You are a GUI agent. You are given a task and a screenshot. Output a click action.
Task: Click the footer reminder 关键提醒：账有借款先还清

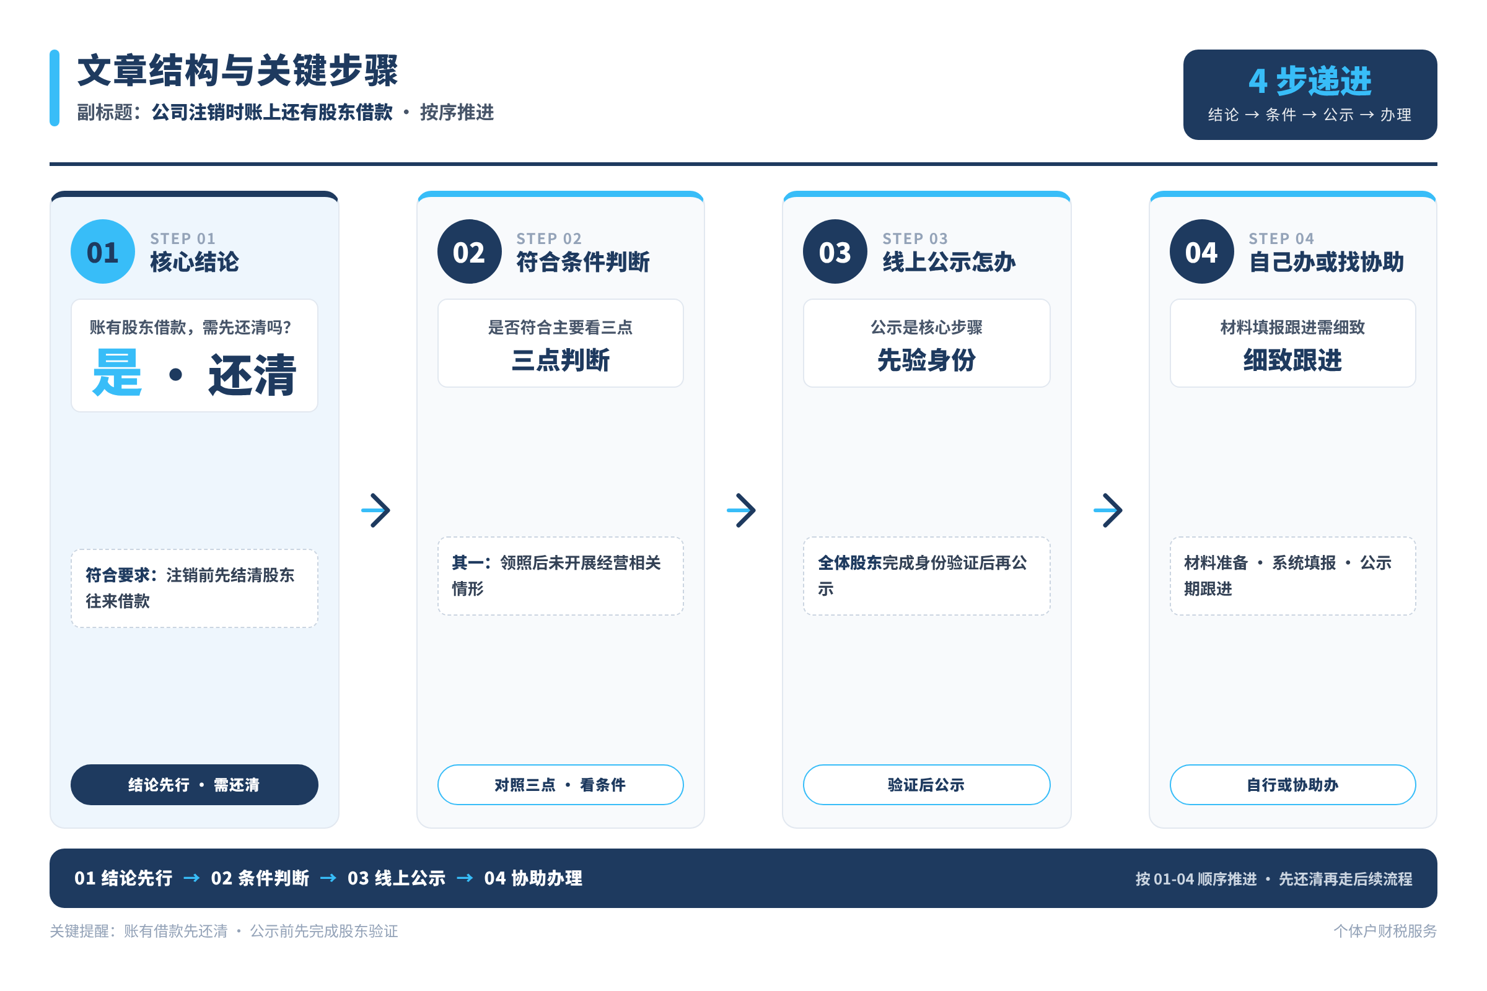click(x=138, y=931)
